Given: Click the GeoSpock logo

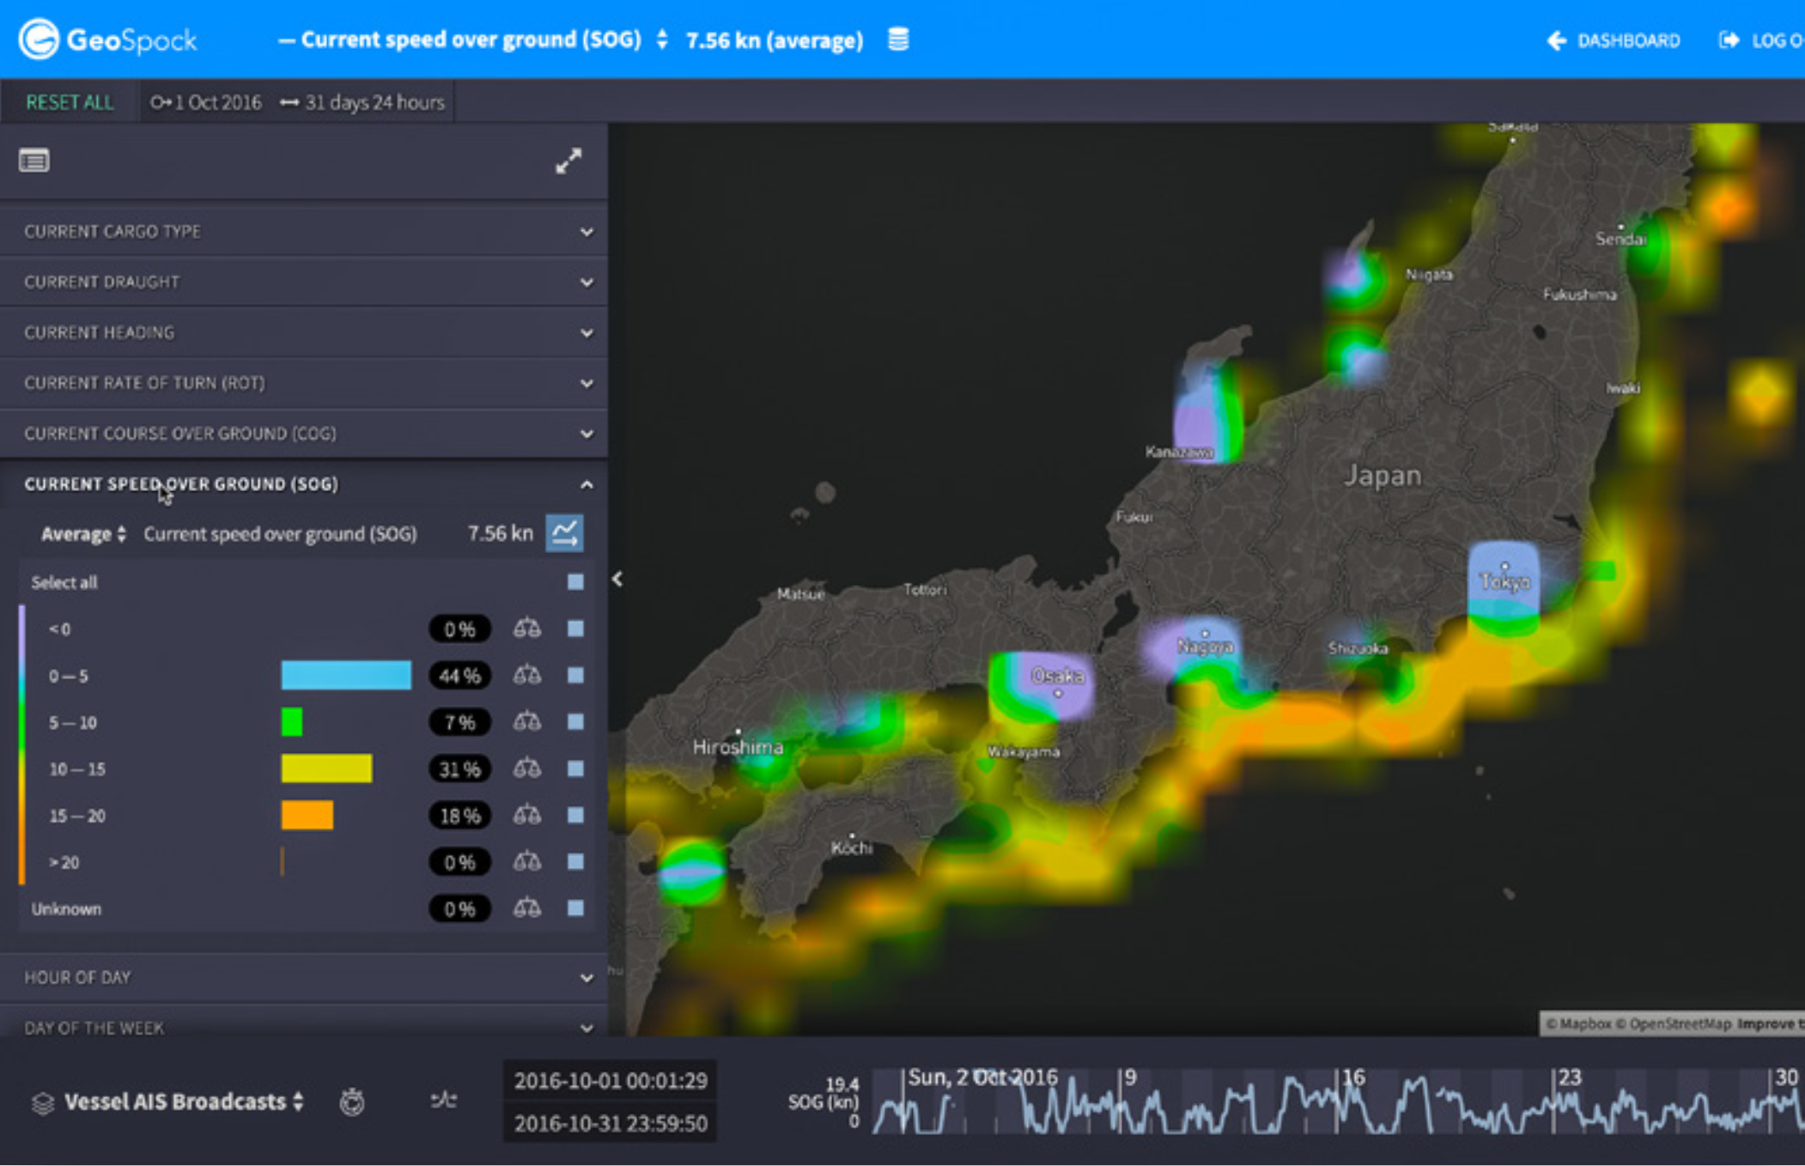Looking at the screenshot, I should 108,39.
